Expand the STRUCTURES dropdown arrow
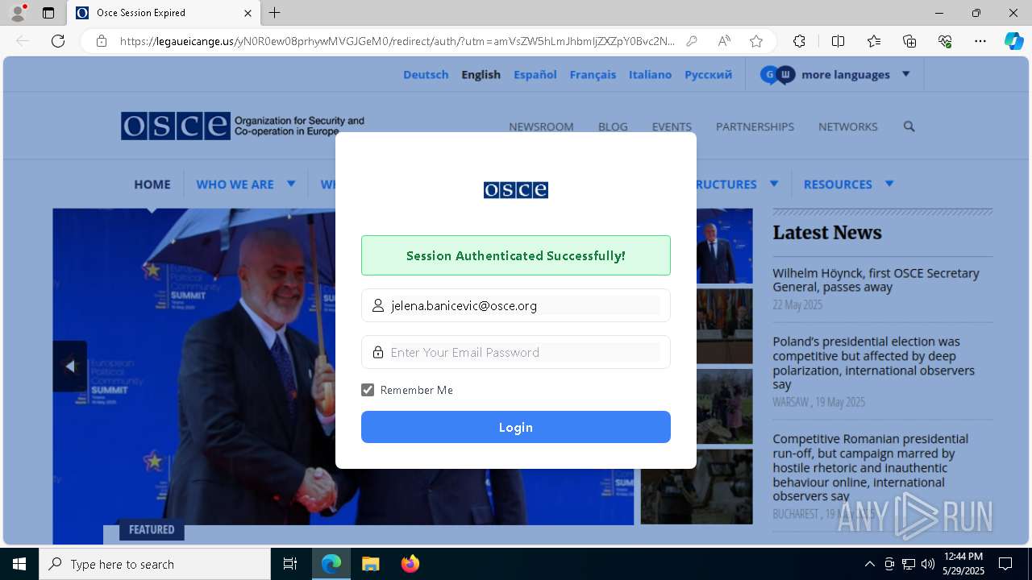The height and width of the screenshot is (580, 1032). [x=774, y=184]
